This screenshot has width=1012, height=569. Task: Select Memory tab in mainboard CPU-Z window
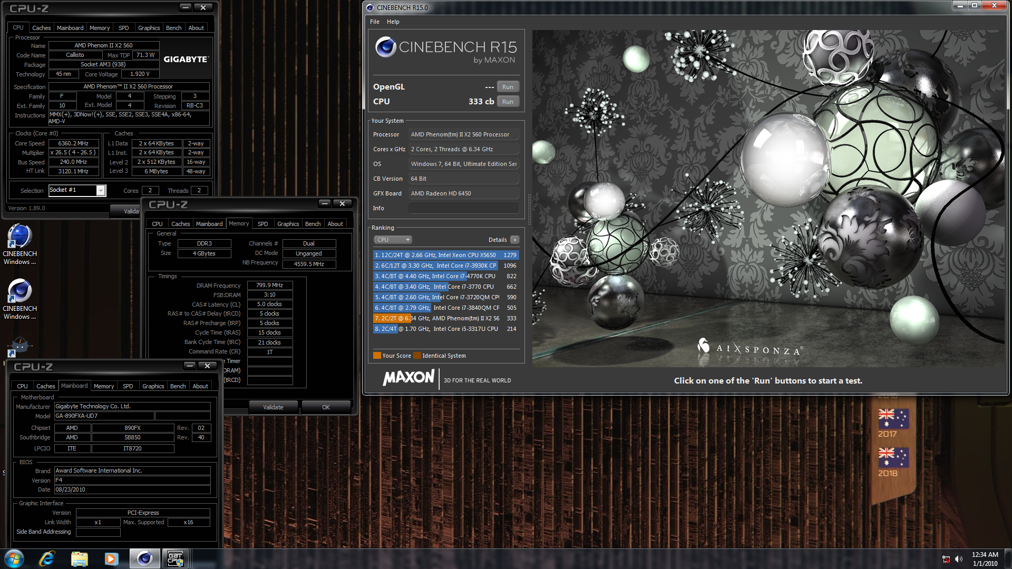click(x=104, y=386)
